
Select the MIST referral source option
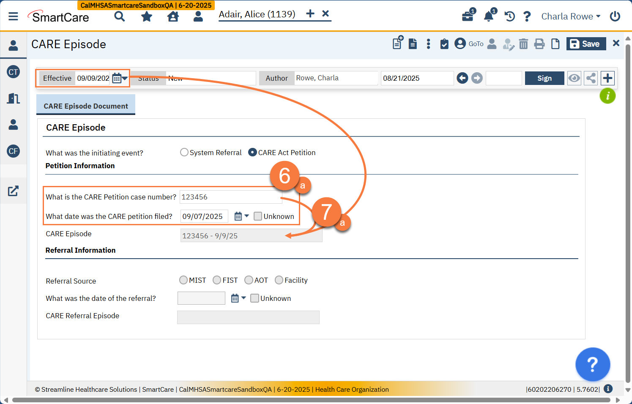pos(183,280)
